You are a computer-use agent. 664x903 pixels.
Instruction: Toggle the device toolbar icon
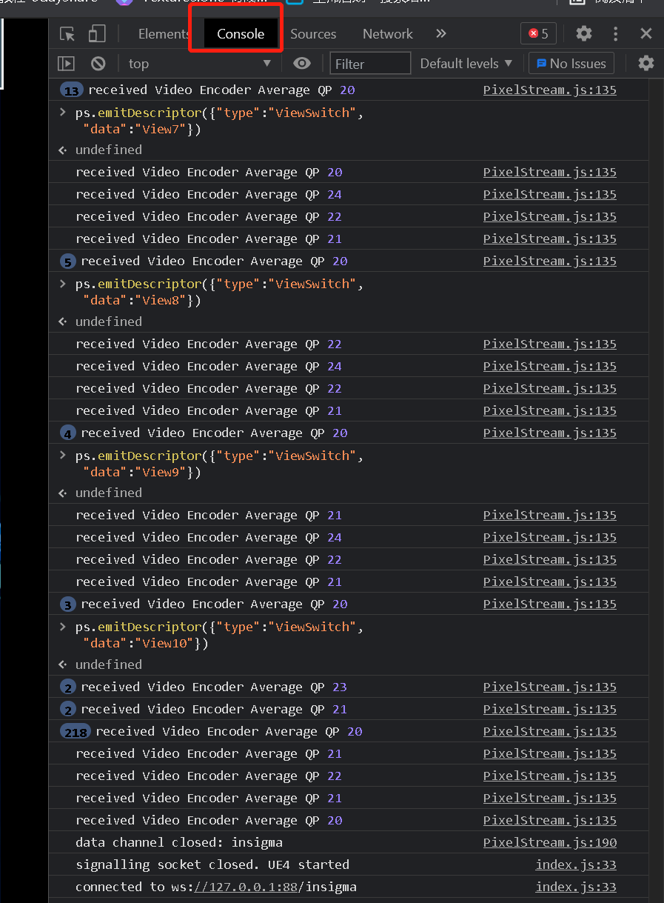pyautogui.click(x=97, y=34)
